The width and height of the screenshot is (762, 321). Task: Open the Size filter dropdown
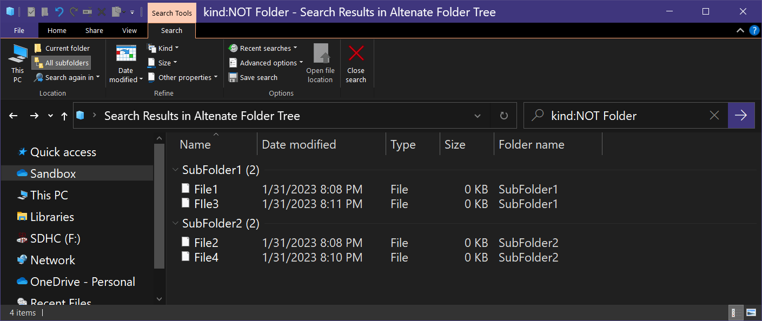[163, 63]
